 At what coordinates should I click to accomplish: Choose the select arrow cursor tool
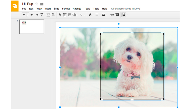tap(60, 15)
